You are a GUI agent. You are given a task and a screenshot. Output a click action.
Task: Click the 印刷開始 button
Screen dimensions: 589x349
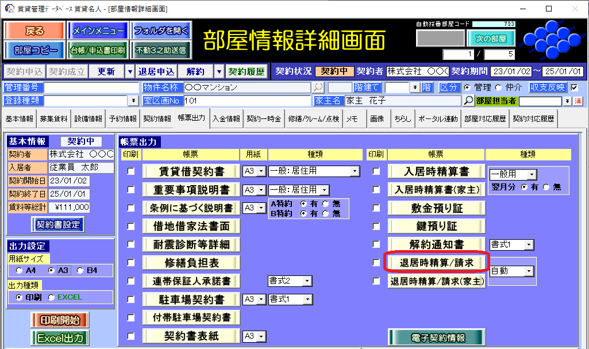coord(60,320)
